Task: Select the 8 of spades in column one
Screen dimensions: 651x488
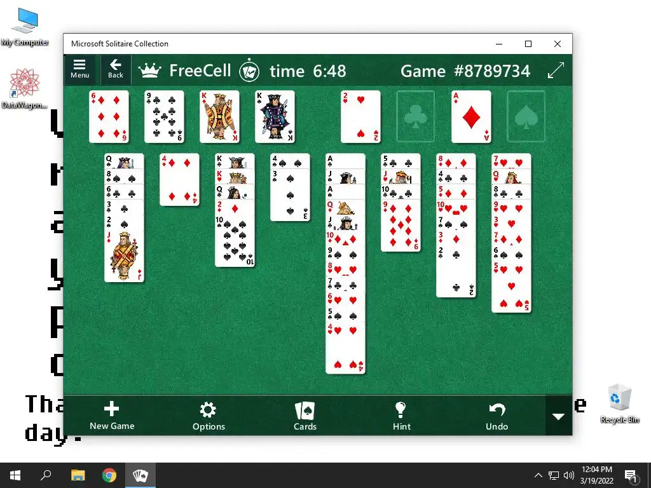Action: click(124, 177)
